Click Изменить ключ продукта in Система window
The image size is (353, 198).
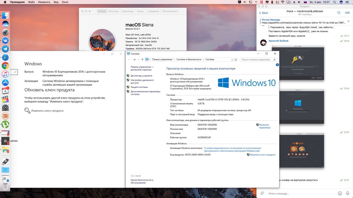click(263, 155)
